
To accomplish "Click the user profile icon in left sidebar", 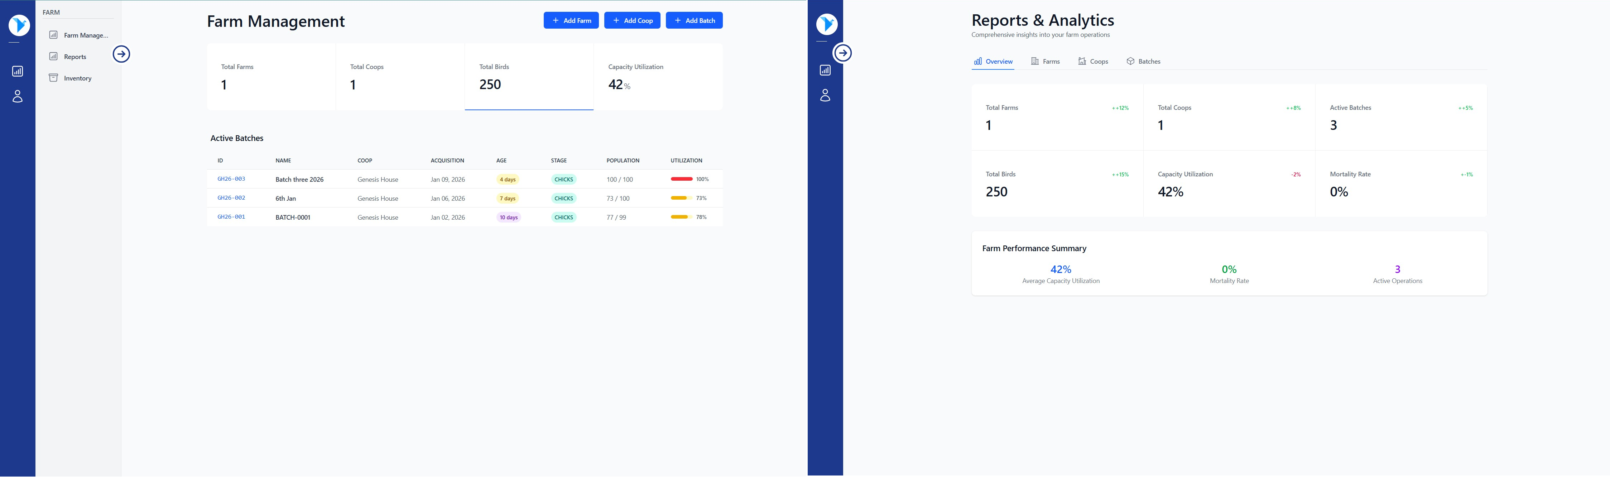I will (18, 96).
